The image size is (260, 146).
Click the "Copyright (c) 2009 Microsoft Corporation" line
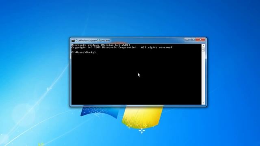[123, 47]
